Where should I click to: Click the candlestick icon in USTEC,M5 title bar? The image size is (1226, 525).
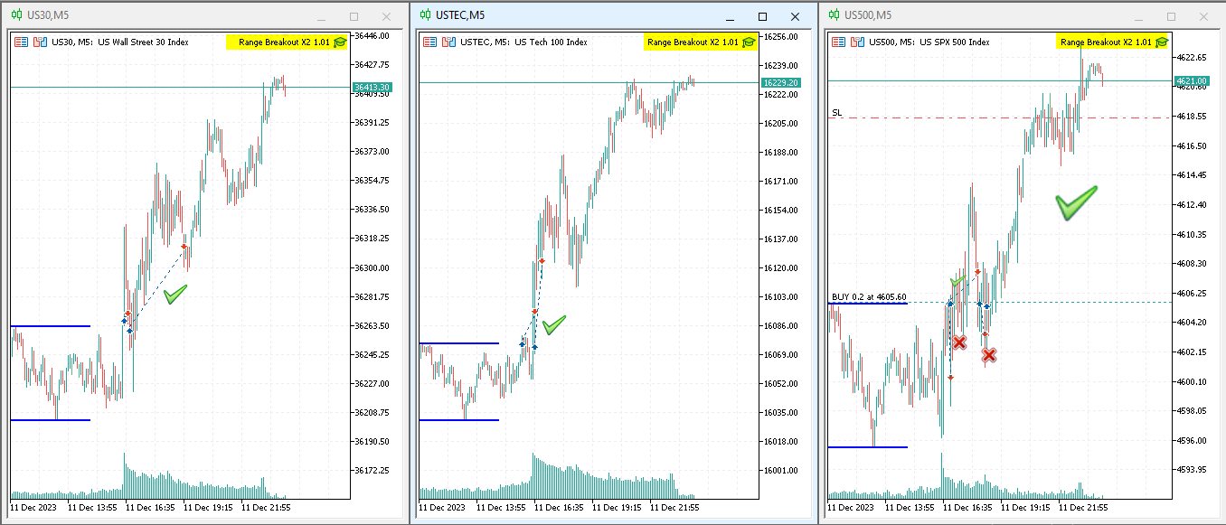click(x=426, y=15)
